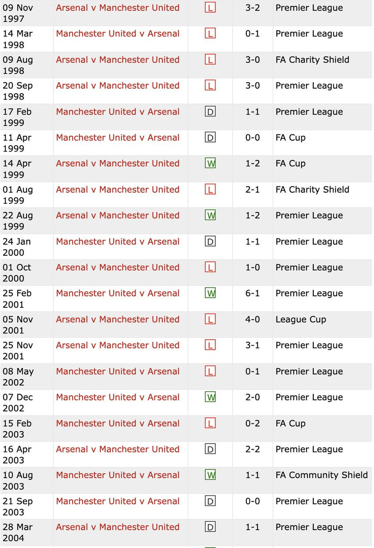Click the W result icon for 14 Apr 1999
The width and height of the screenshot is (374, 548).
210,163
